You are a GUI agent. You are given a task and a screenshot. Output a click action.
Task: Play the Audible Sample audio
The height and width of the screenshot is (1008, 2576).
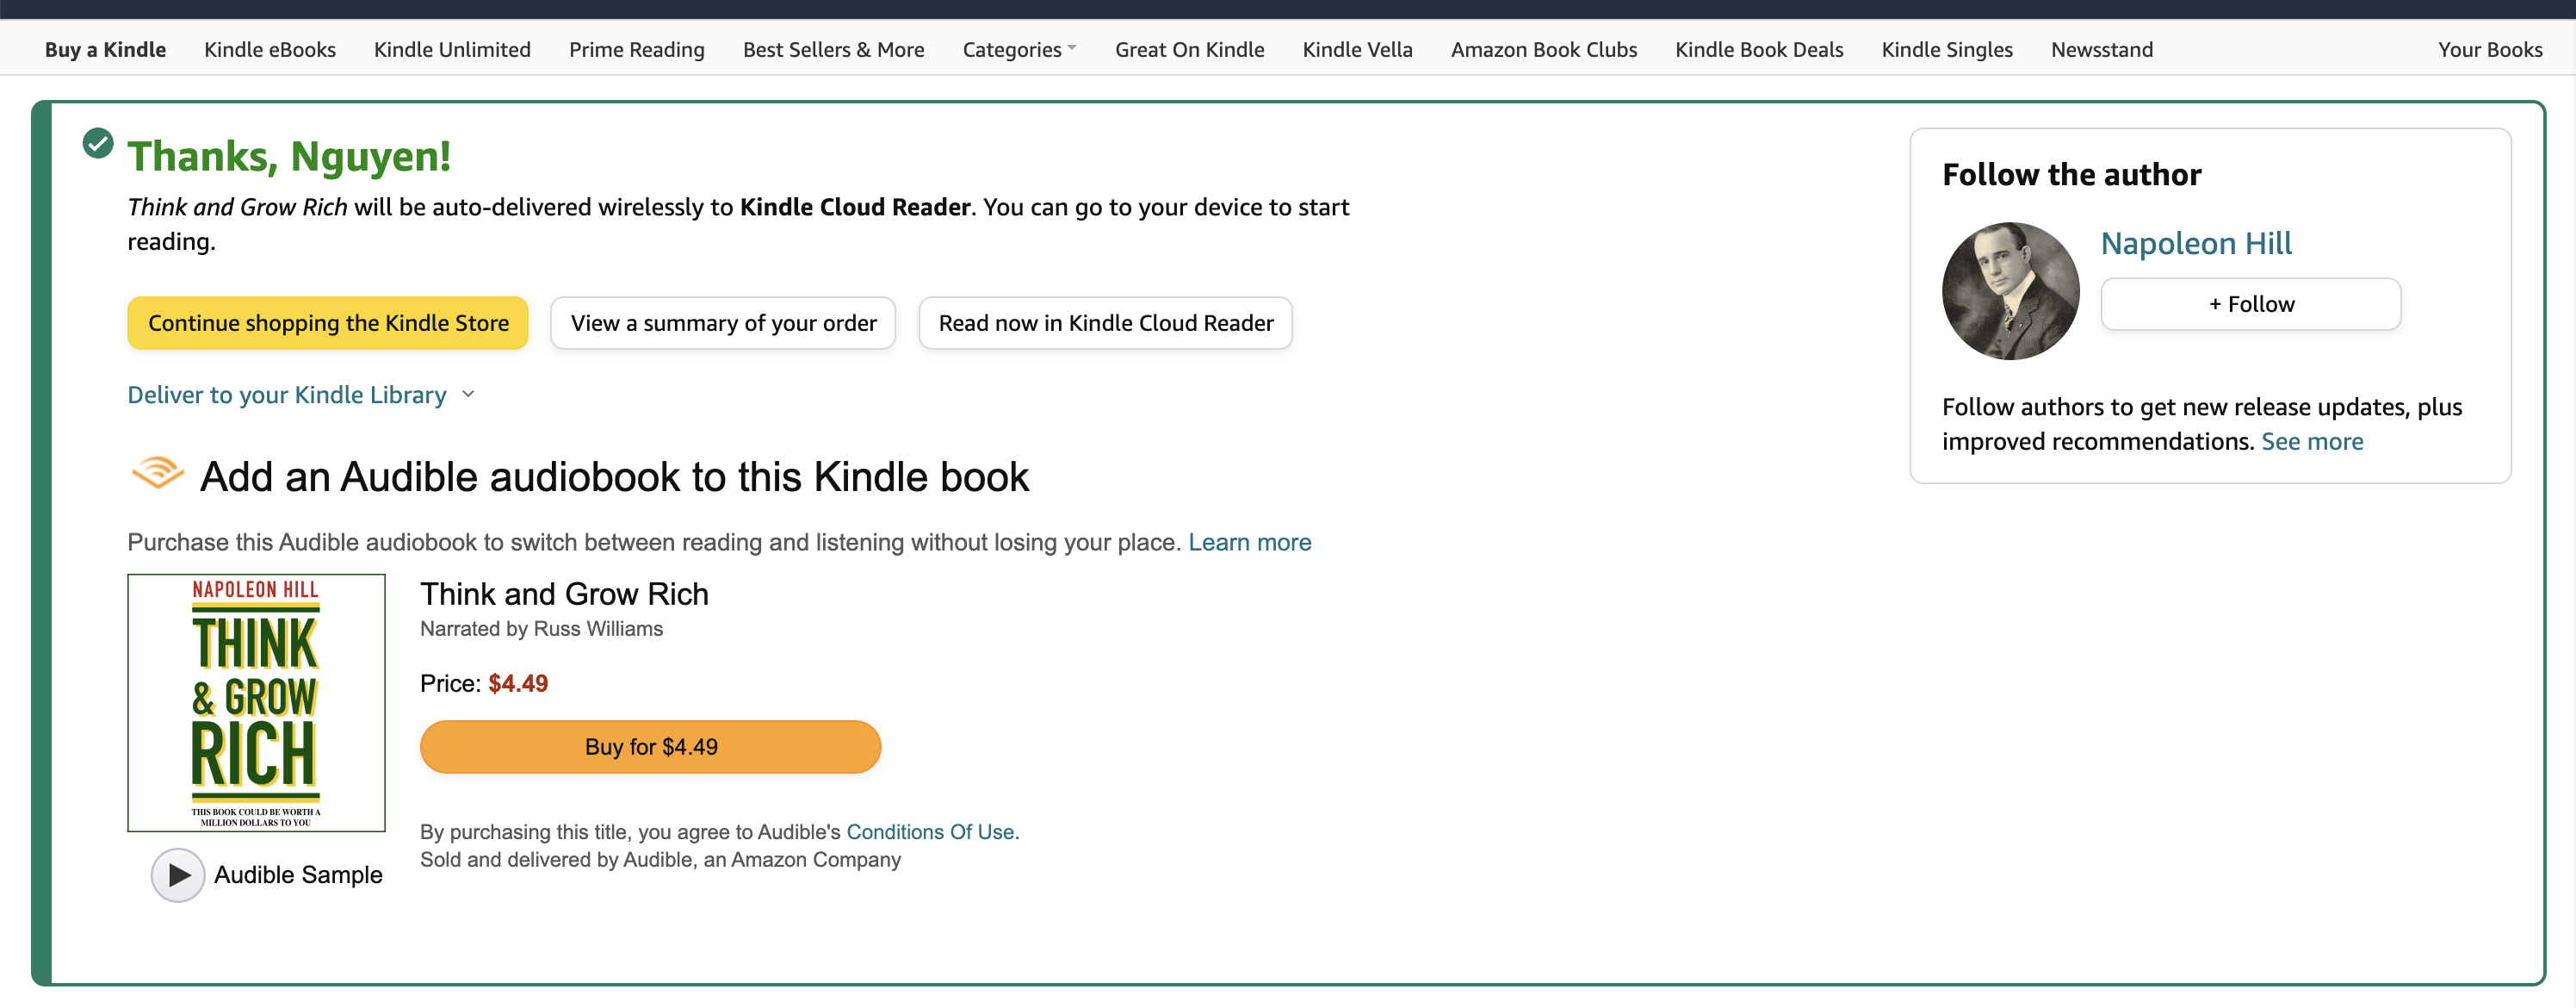178,874
